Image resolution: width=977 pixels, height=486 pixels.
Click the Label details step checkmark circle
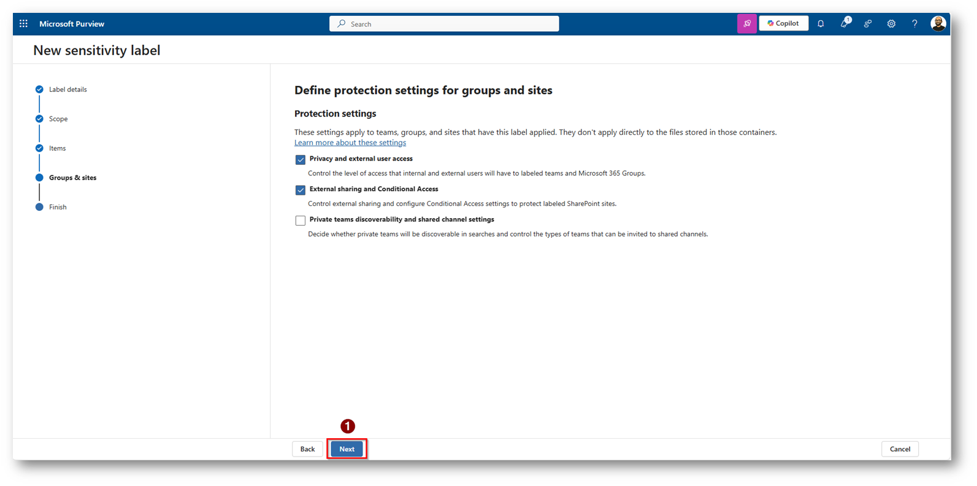(39, 89)
